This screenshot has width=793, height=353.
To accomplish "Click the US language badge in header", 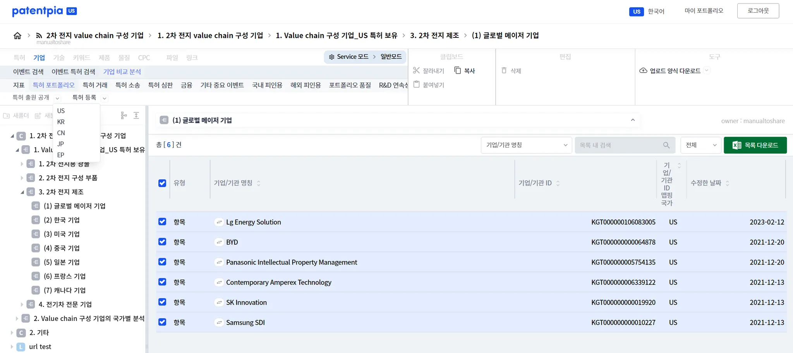I will click(x=637, y=12).
